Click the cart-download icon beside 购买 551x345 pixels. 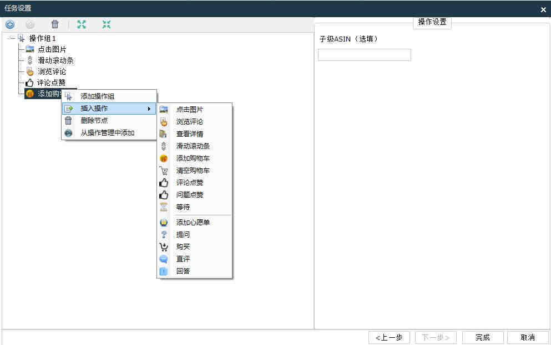(x=164, y=247)
